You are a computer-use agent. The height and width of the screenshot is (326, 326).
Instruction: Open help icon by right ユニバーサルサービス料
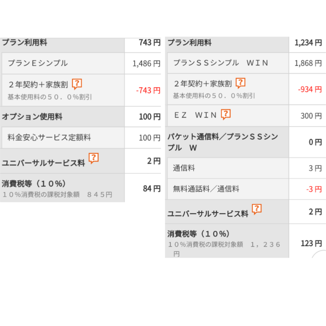257,210
